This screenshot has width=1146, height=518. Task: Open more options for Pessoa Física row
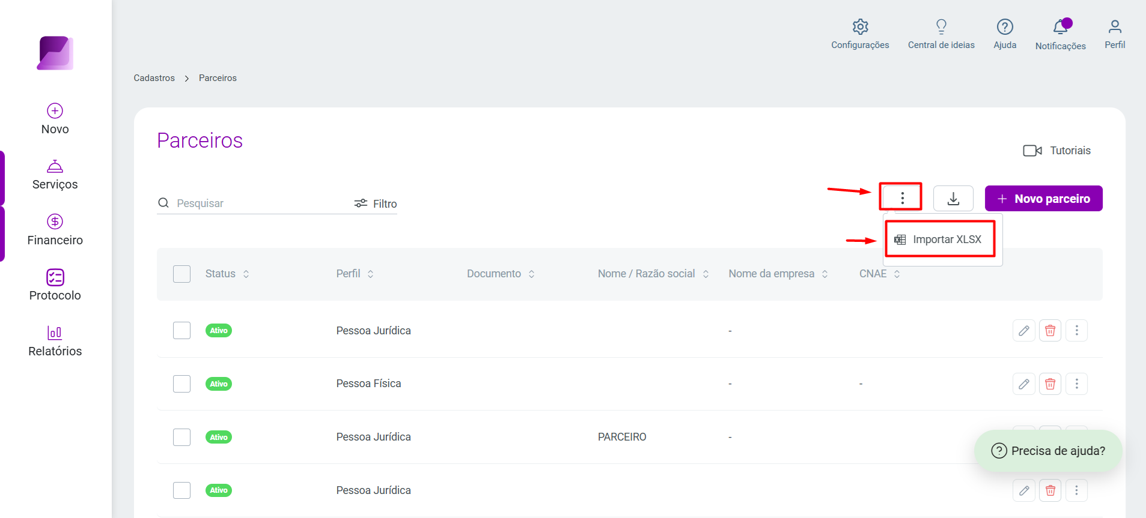tap(1076, 384)
